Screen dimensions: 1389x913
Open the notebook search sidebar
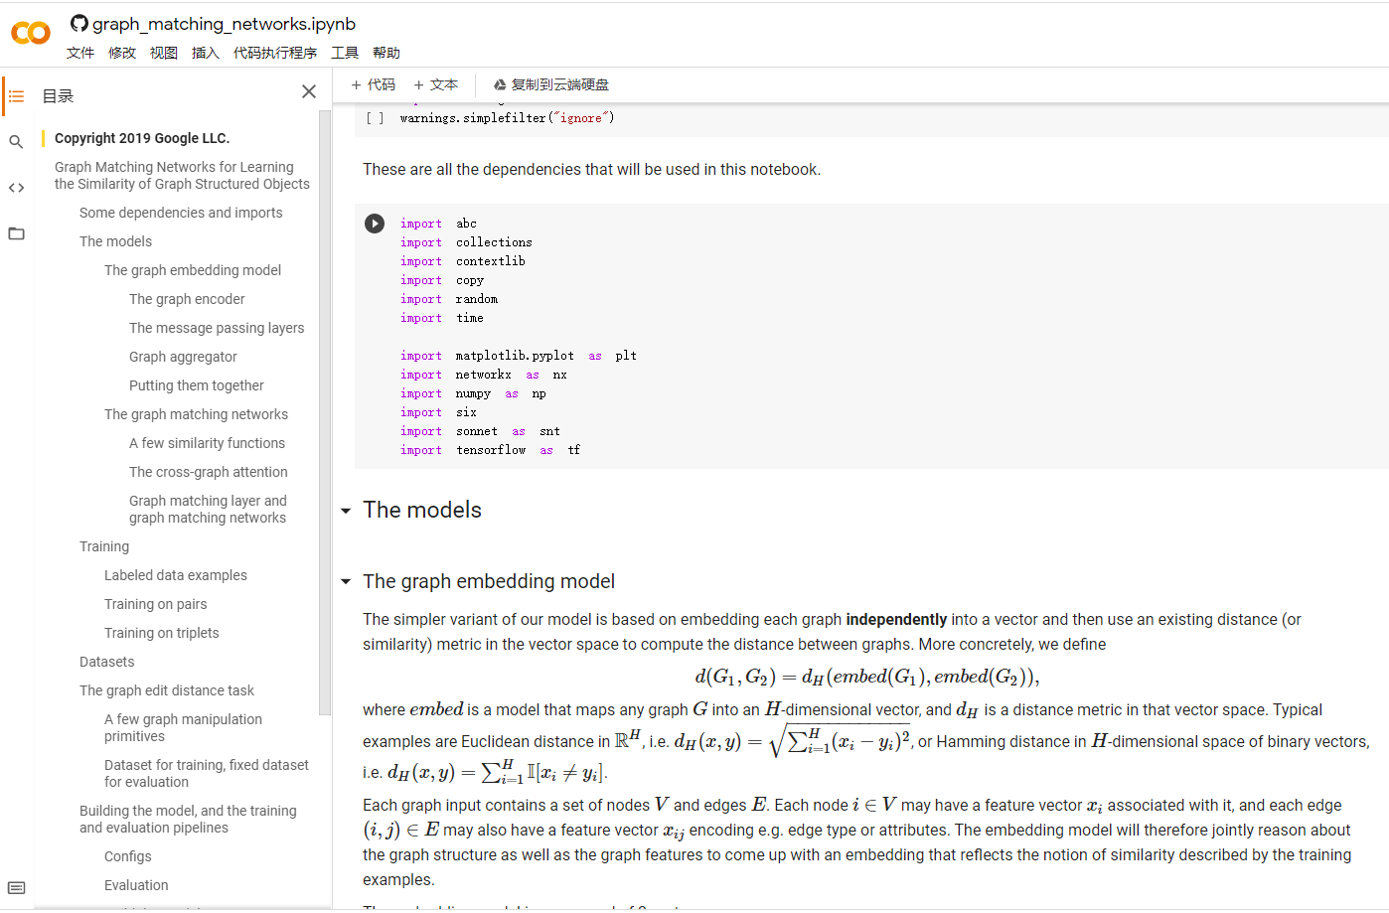click(x=16, y=141)
